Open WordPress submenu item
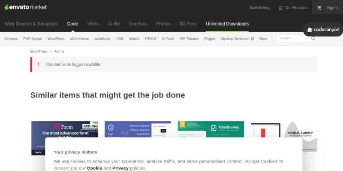Screen dimensions: 343x171 pos(56,38)
